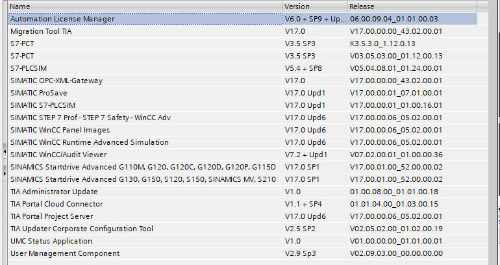Click the release value of Migration Tool TIA
Image resolution: width=500 pixels, height=265 pixels.
396,31
